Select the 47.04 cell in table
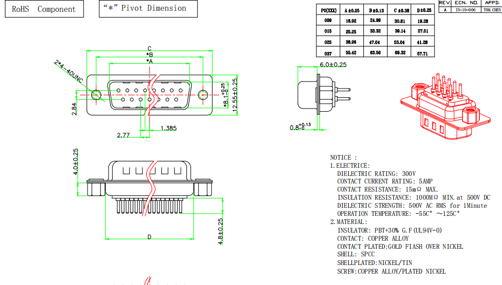 click(374, 42)
